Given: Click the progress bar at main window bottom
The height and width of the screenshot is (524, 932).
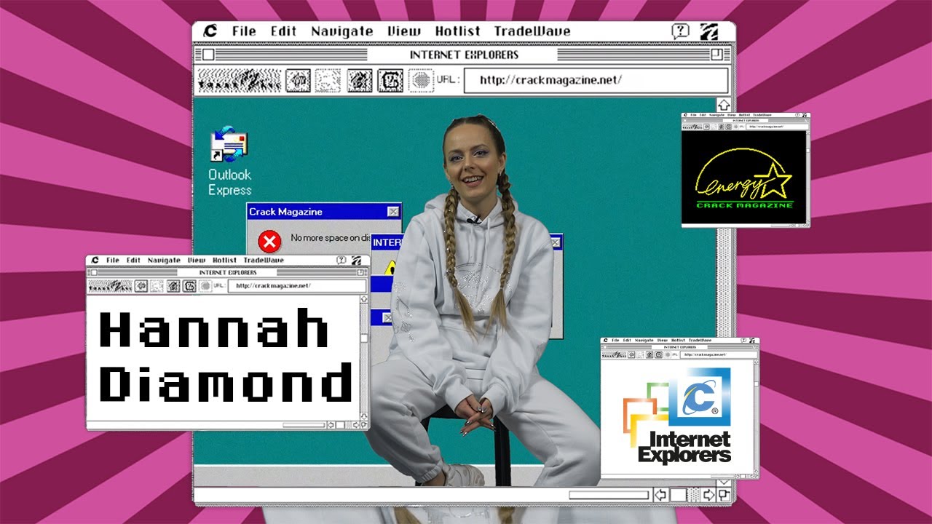Looking at the screenshot, I should pos(609,495).
